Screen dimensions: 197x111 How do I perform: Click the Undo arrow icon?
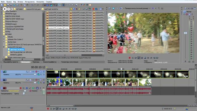[32, 5]
